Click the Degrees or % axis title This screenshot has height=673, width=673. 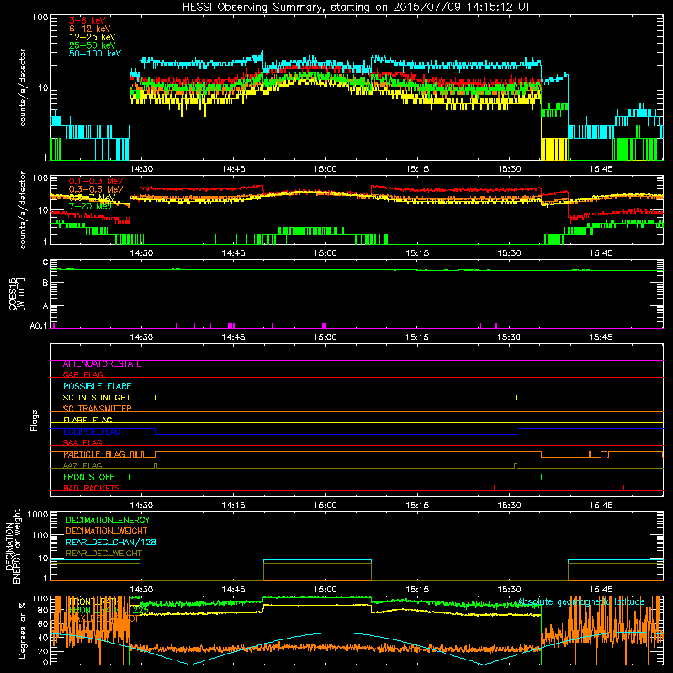click(22, 630)
